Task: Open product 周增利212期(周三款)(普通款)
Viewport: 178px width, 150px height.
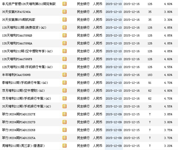Action: pos(23,146)
